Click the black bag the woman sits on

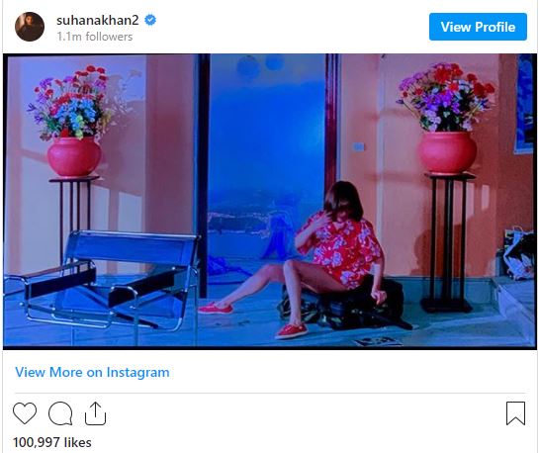(347, 303)
